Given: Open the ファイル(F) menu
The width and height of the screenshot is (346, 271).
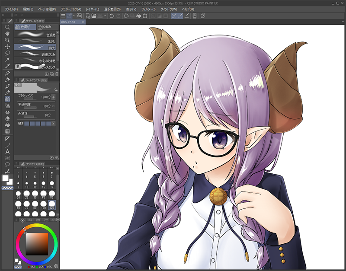Looking at the screenshot, I should click(x=12, y=9).
